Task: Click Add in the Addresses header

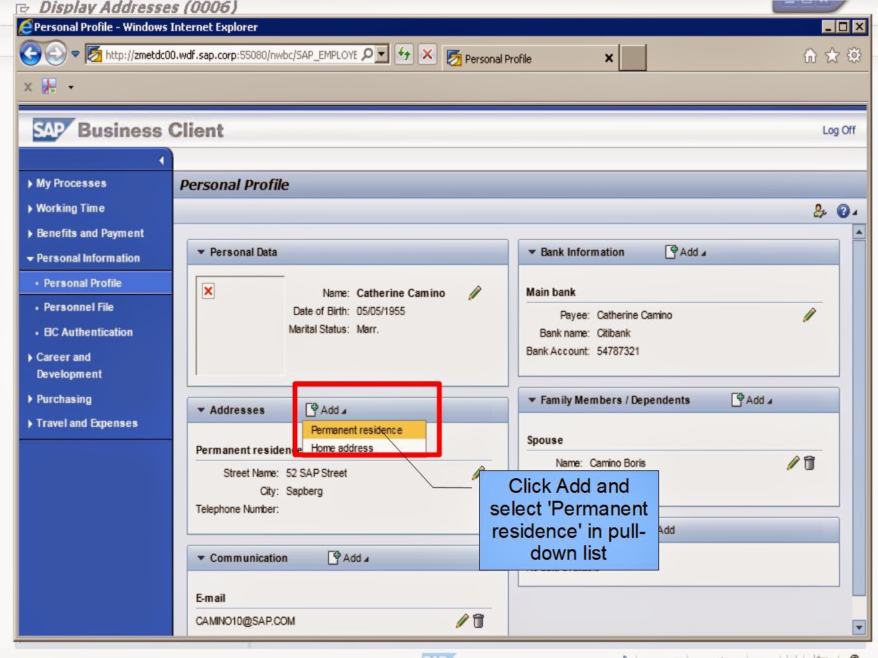Action: [326, 410]
